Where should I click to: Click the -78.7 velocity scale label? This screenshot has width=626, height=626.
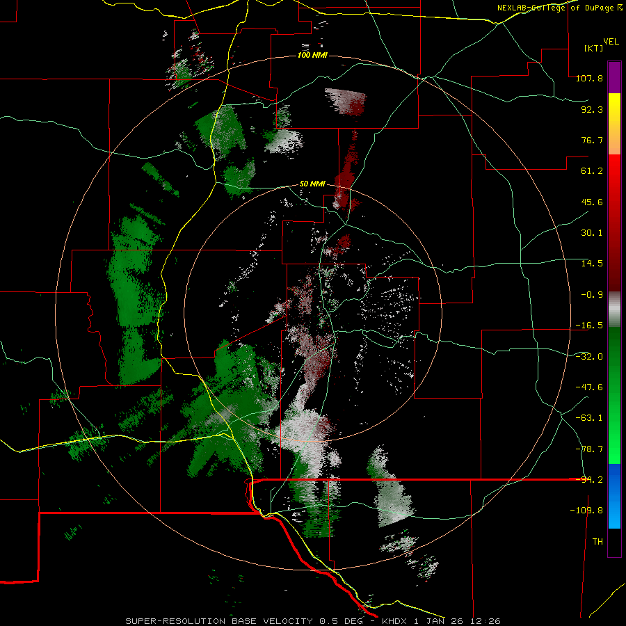pyautogui.click(x=589, y=449)
